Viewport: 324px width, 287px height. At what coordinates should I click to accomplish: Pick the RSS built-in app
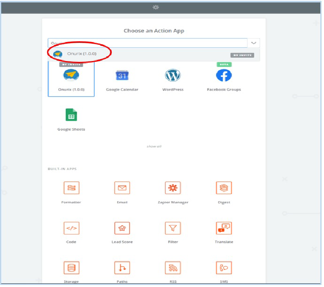click(x=173, y=272)
